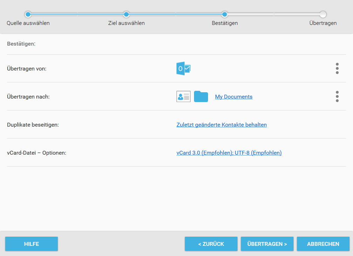Select the Ziel auswählen step dot

pos(126,14)
